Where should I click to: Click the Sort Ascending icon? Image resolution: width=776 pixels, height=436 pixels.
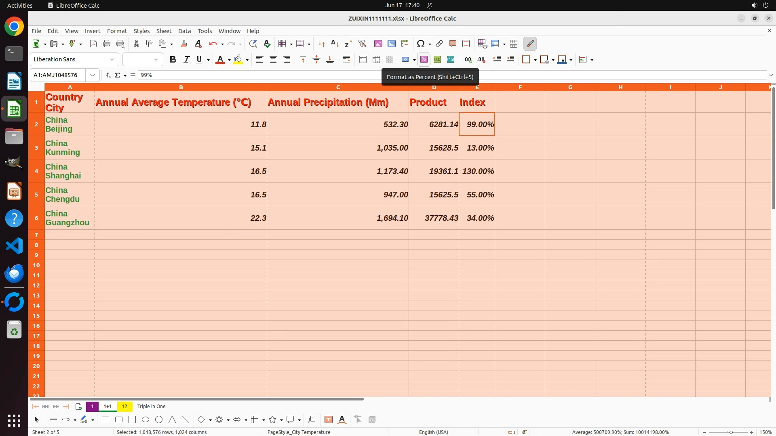click(335, 44)
